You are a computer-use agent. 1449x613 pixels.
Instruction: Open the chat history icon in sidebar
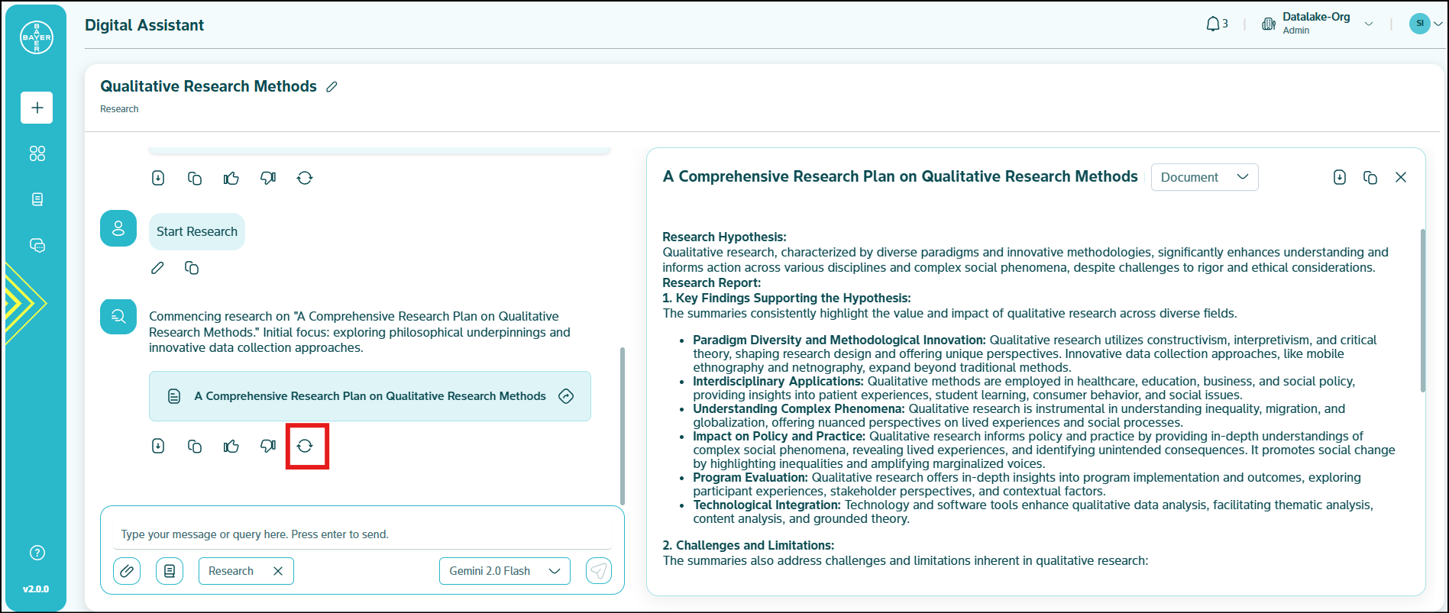[x=37, y=245]
